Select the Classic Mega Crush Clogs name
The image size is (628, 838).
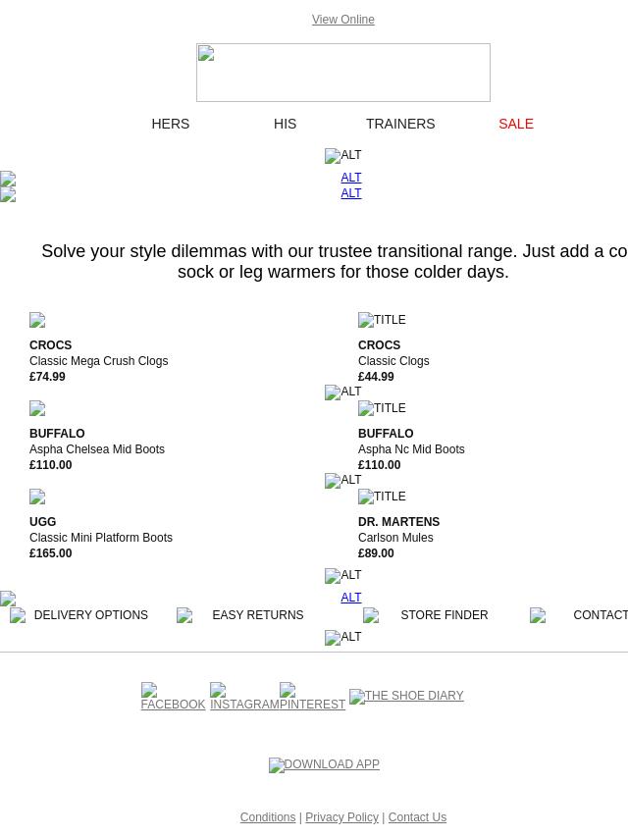(x=99, y=361)
